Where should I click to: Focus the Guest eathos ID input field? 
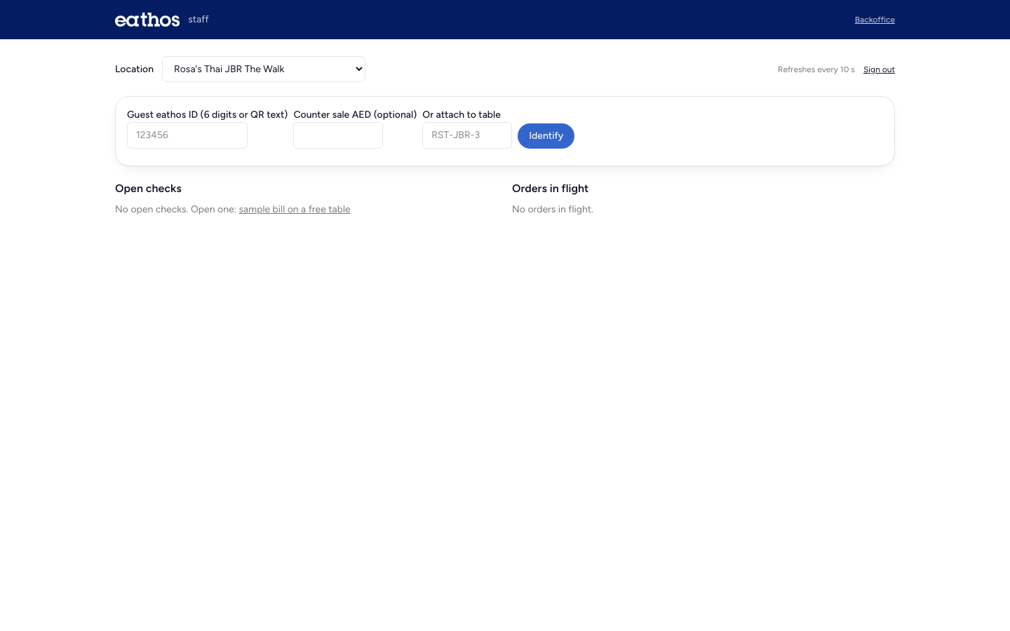(x=187, y=135)
